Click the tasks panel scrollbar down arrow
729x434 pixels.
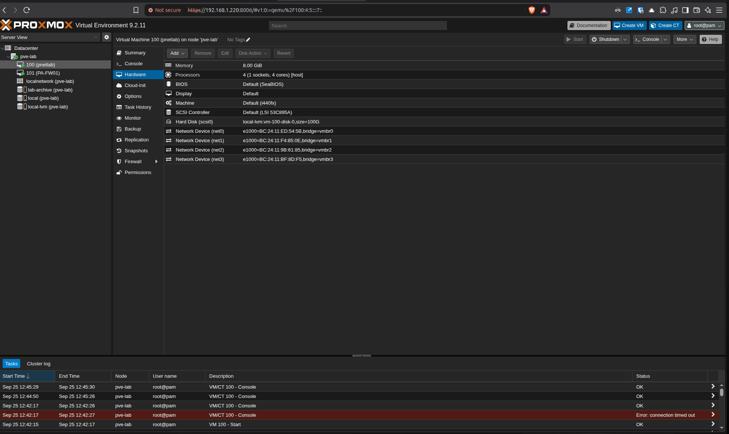click(721, 428)
